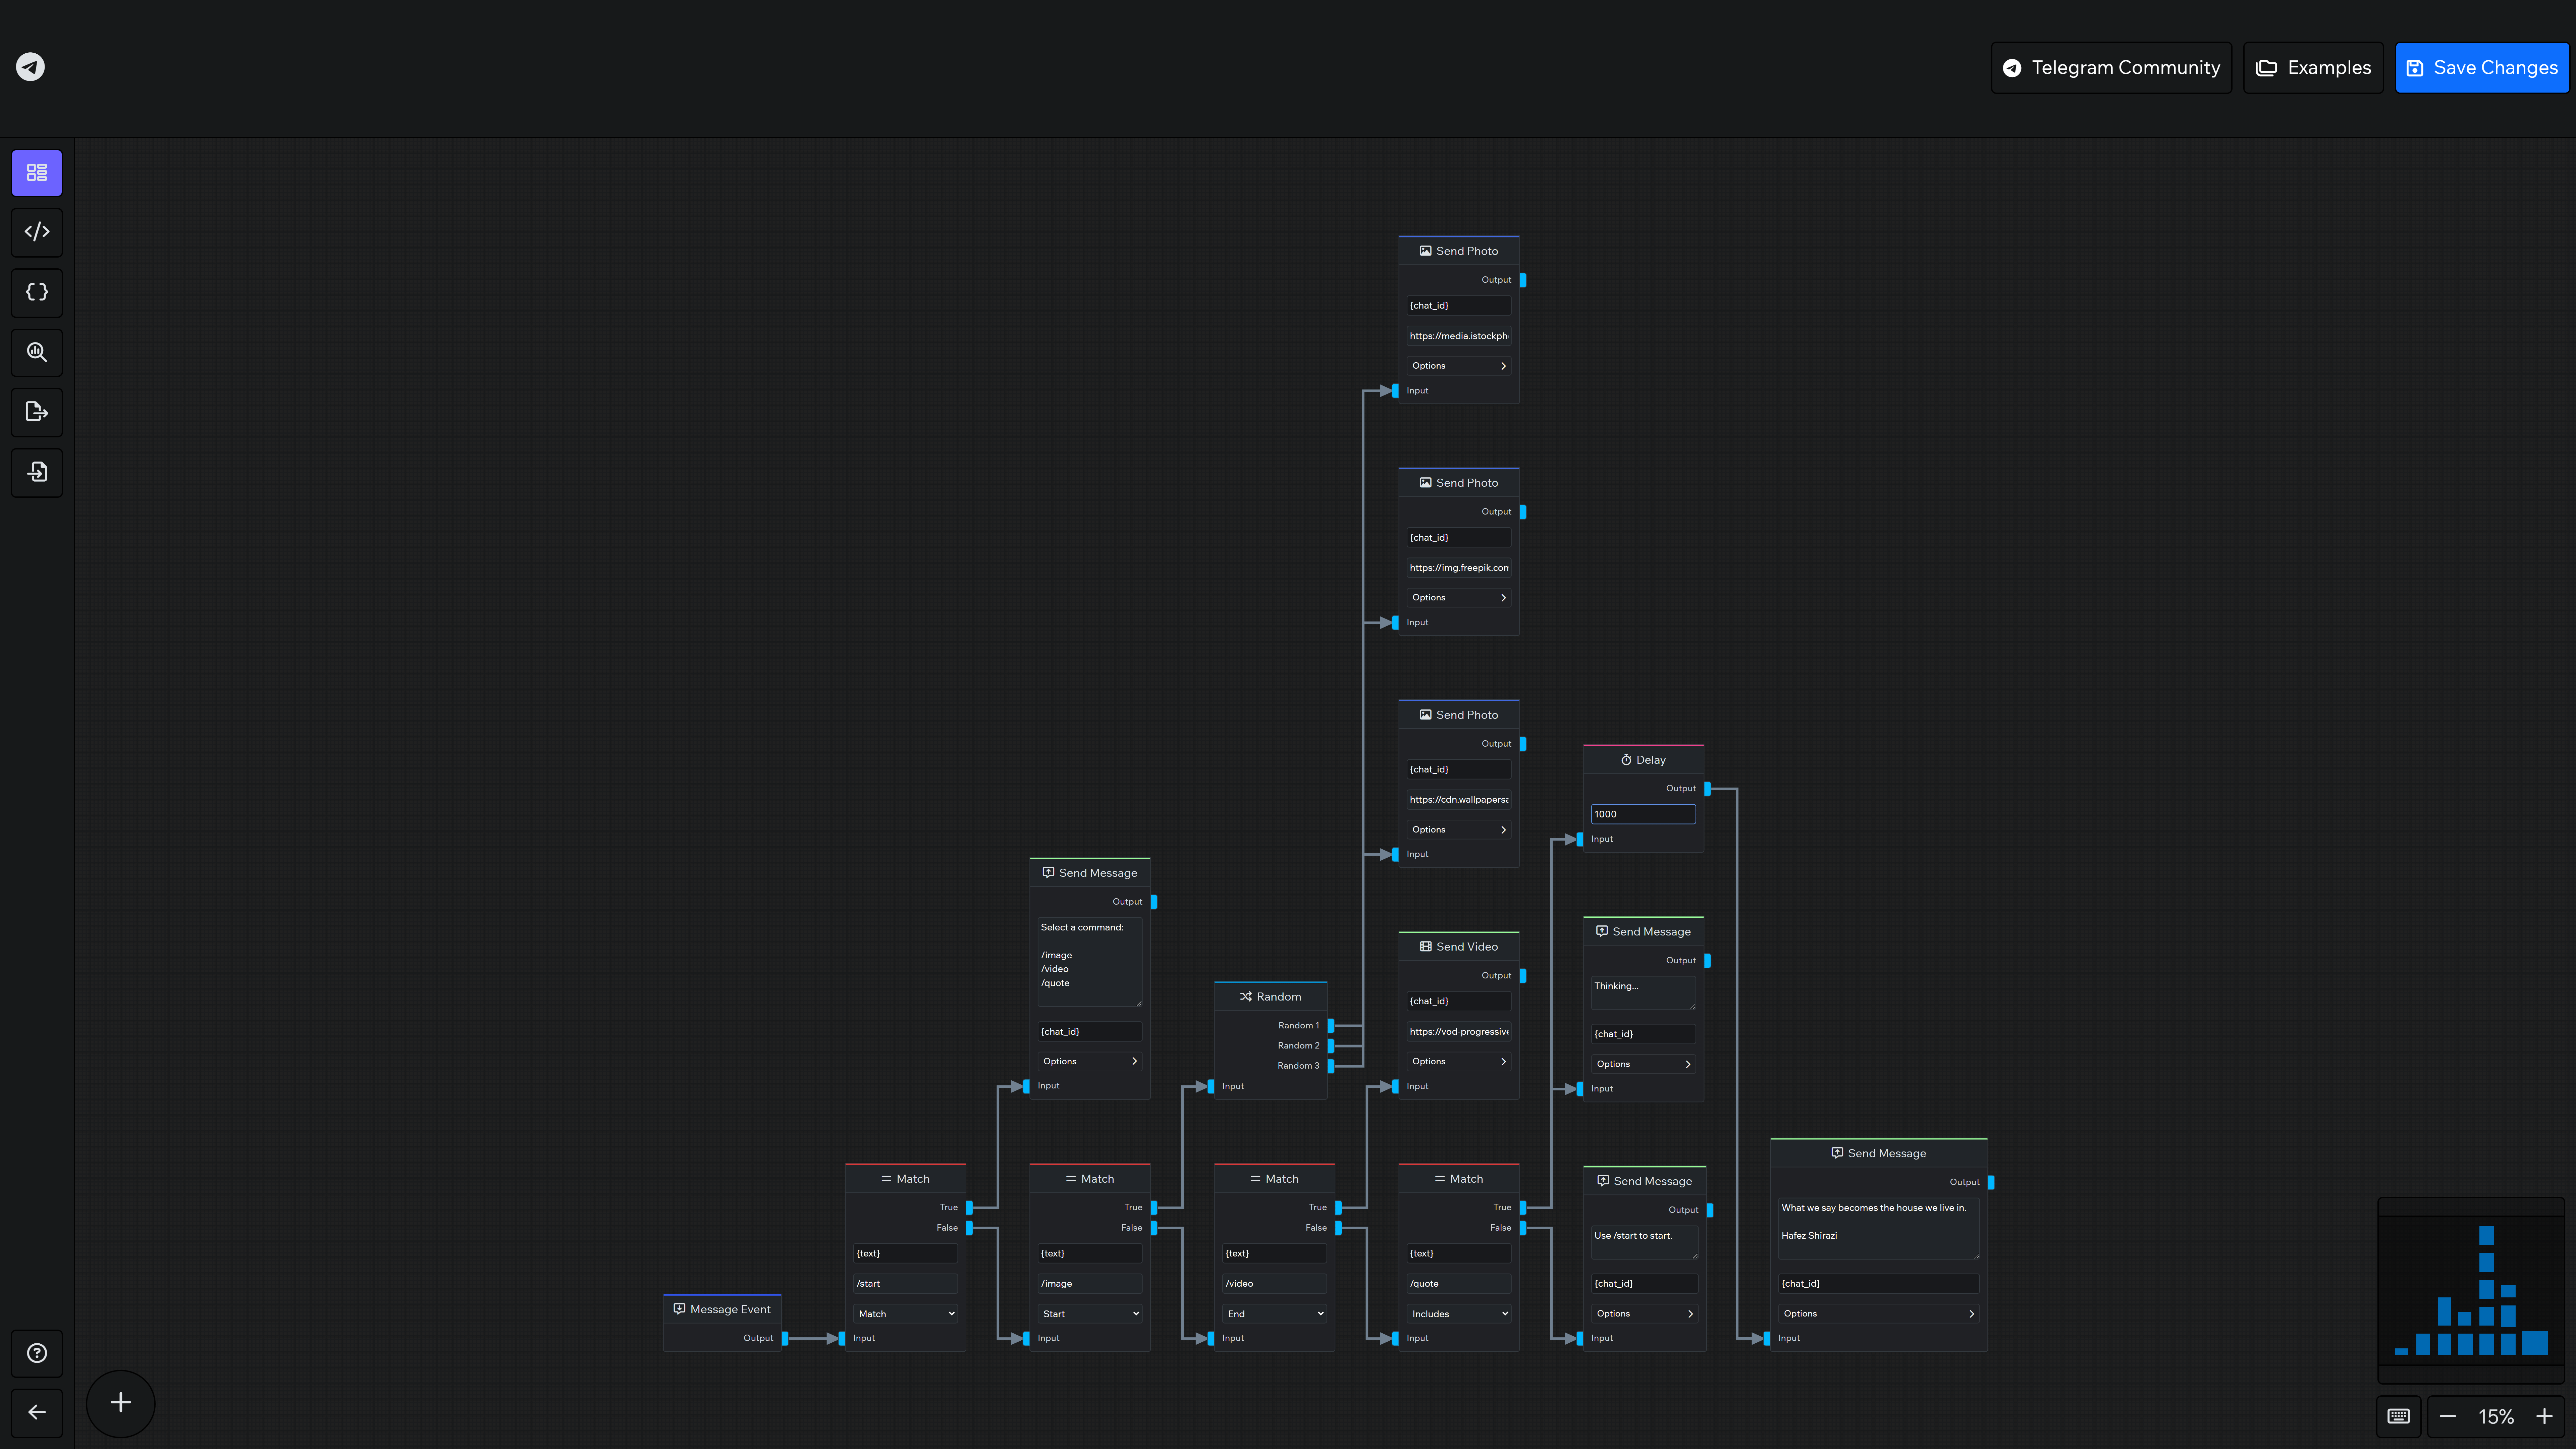This screenshot has width=2576, height=1449.
Task: Open the code view icon in the sidebar
Action: [x=37, y=232]
